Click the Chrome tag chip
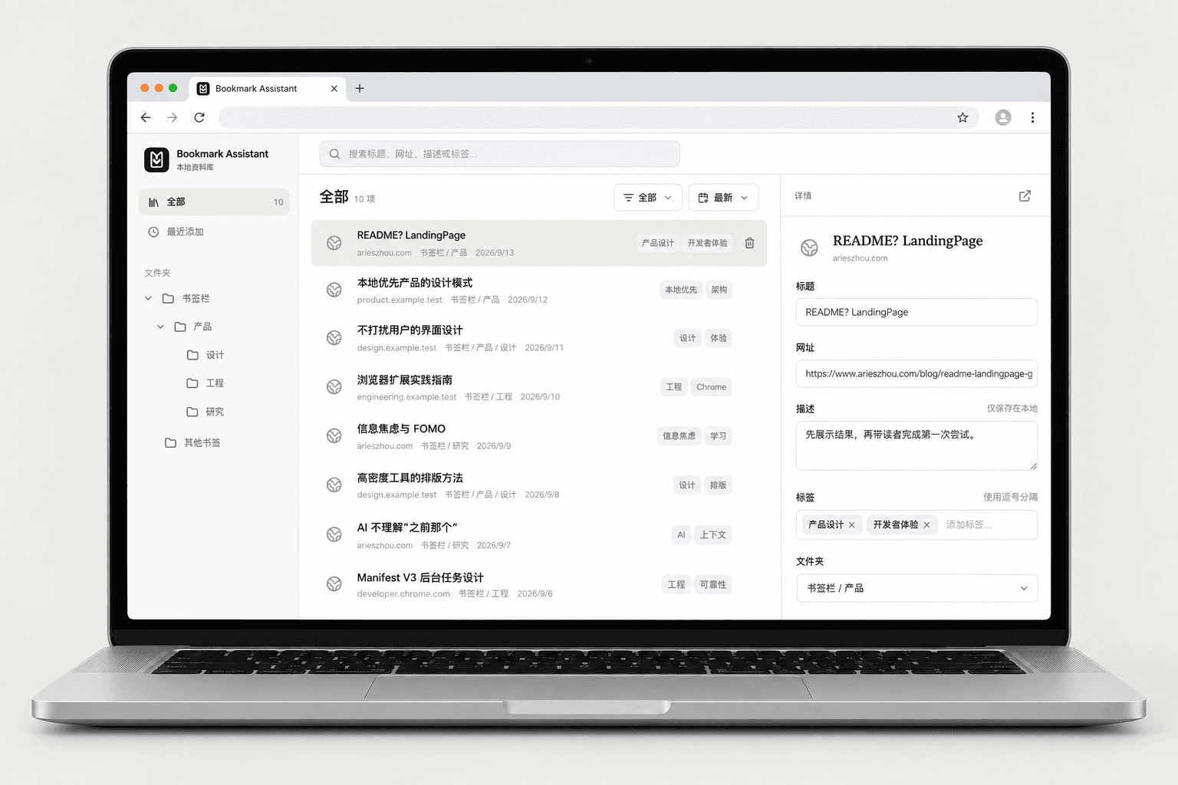Image resolution: width=1178 pixels, height=785 pixels. 711,387
